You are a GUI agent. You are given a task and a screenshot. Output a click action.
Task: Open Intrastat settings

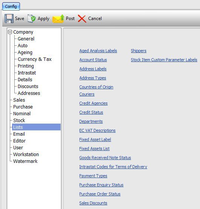[27, 73]
